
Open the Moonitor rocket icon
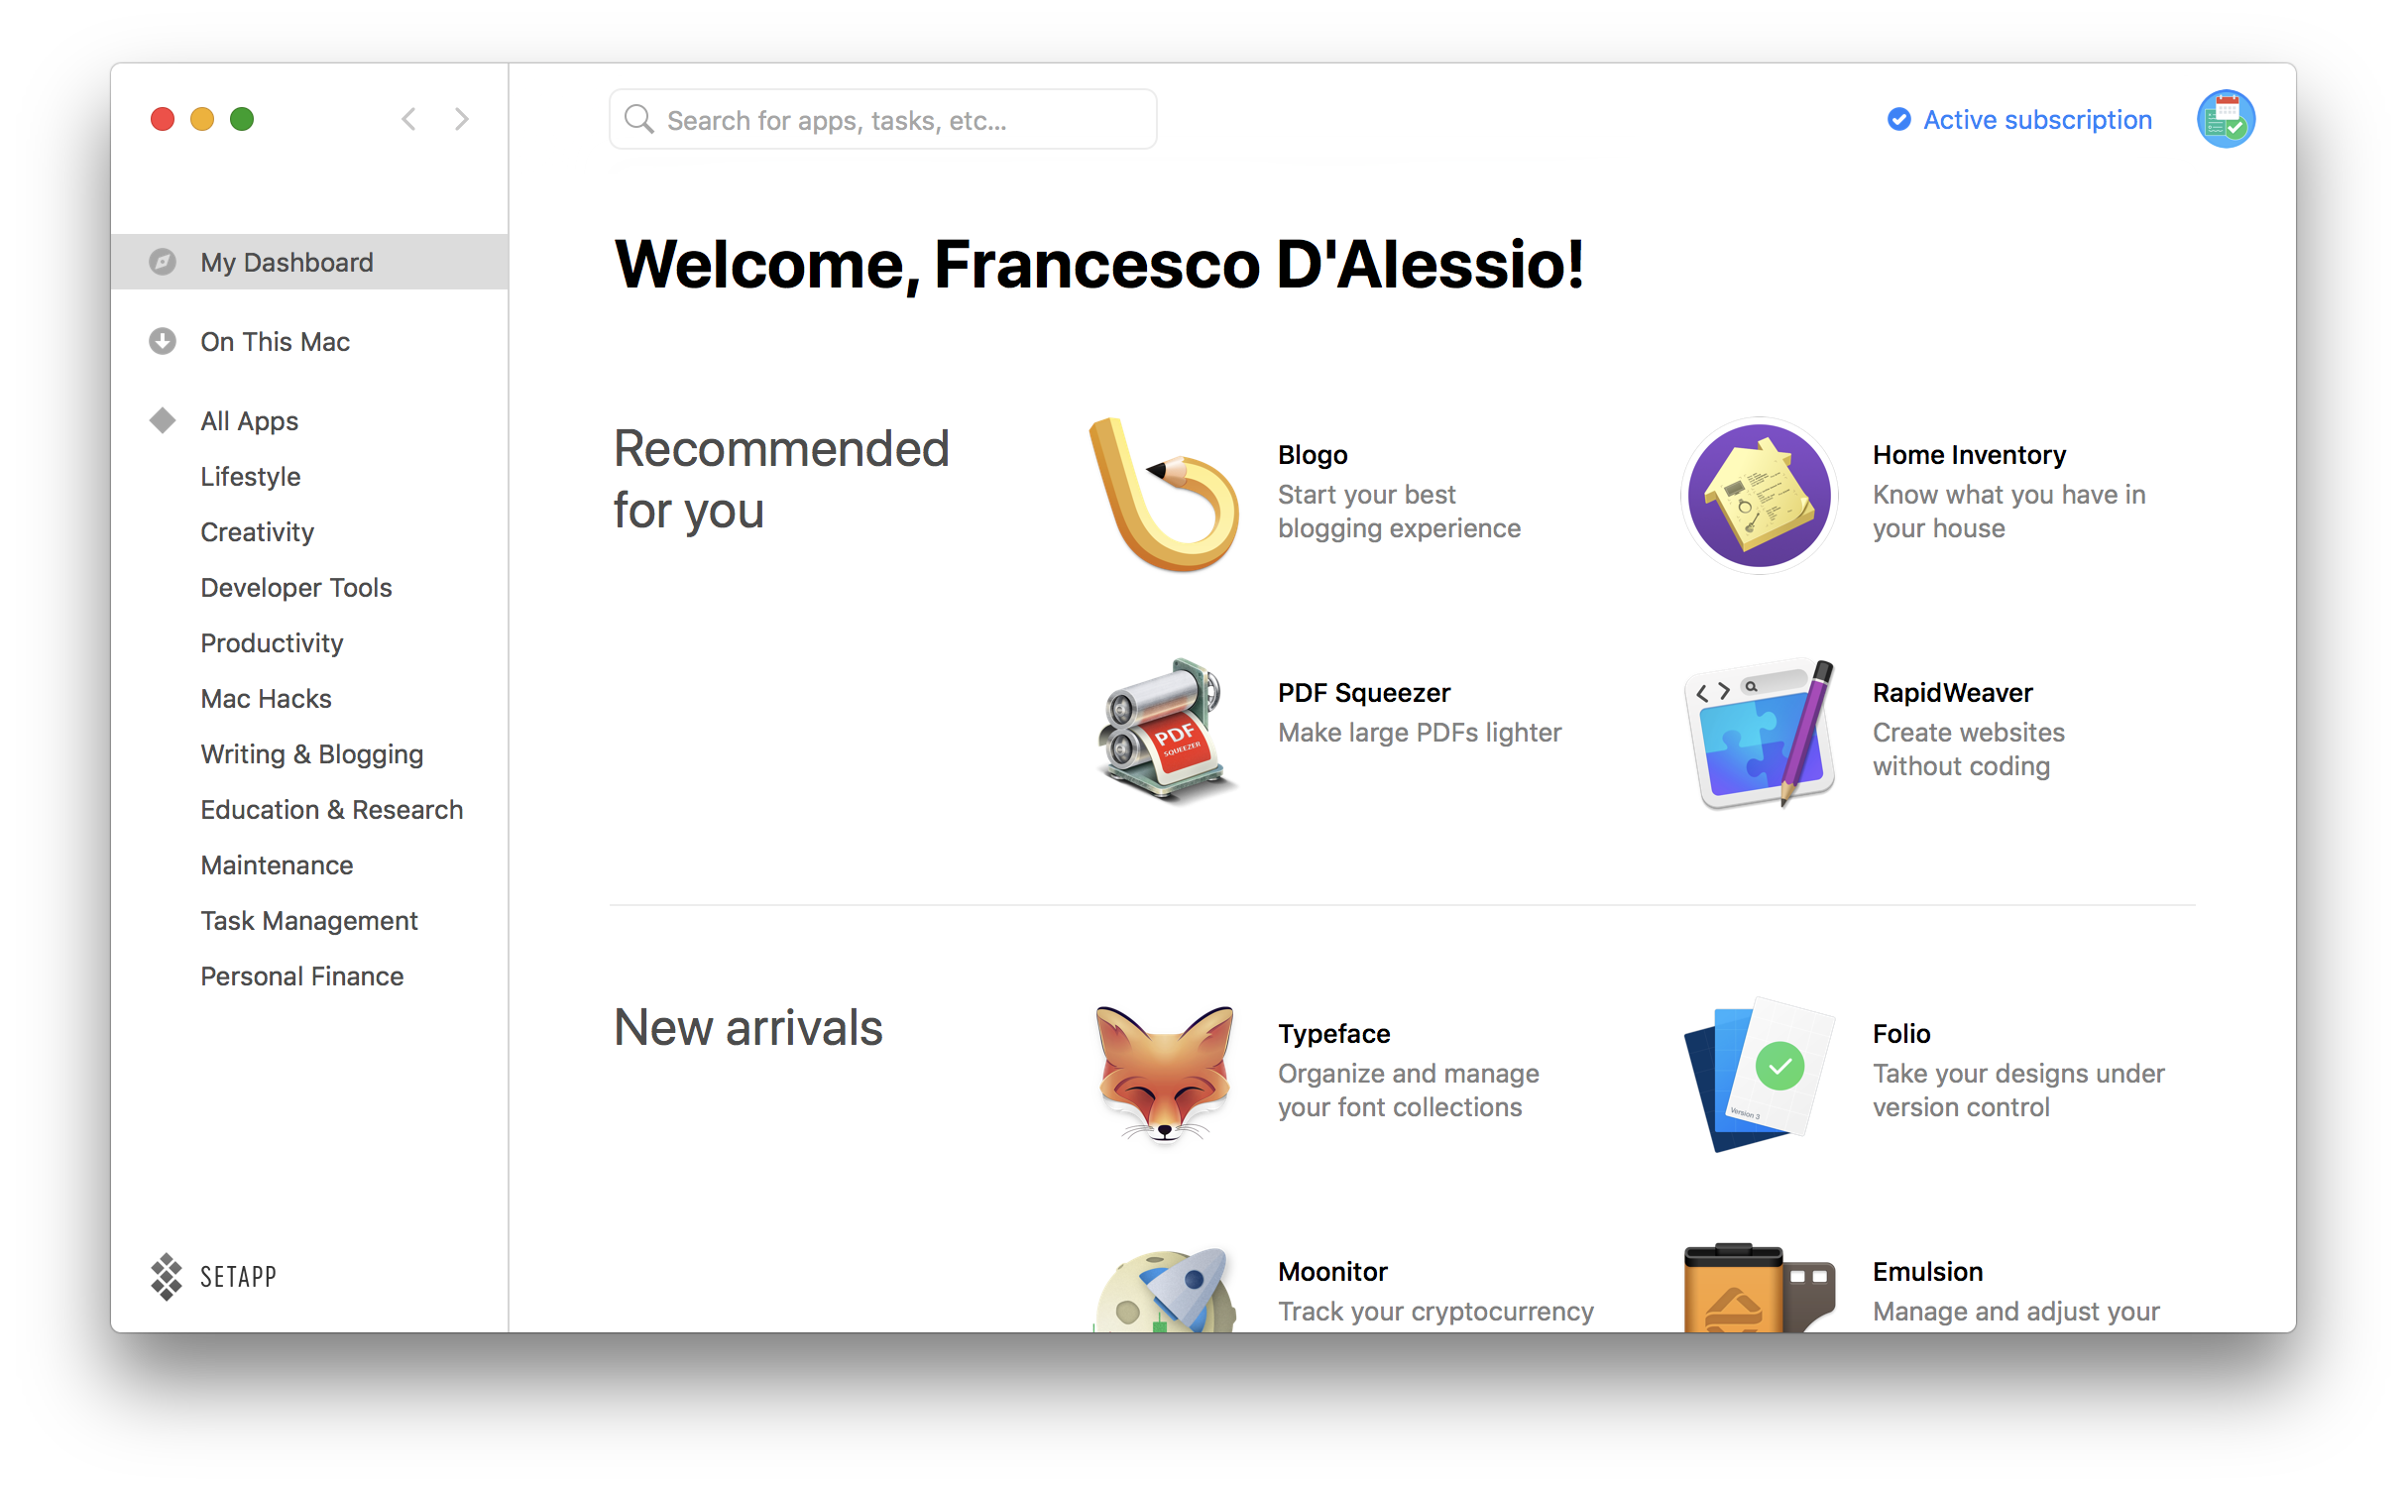(1164, 1289)
